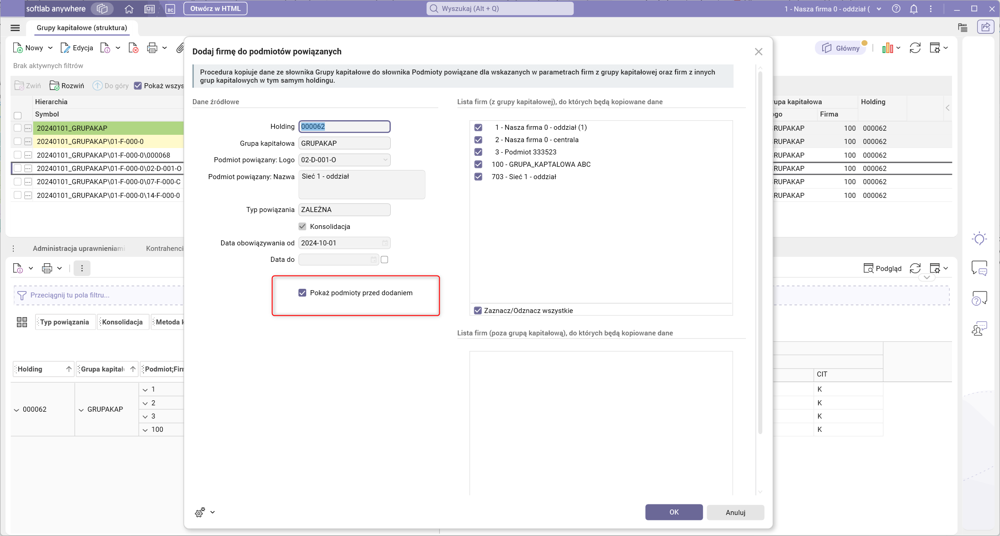
Task: Select Grupy kapitałowe (struktura) tab
Action: click(x=82, y=28)
